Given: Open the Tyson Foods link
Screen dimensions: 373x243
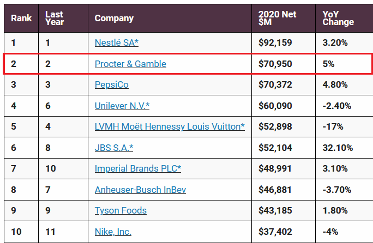Looking at the screenshot, I should 121,210.
